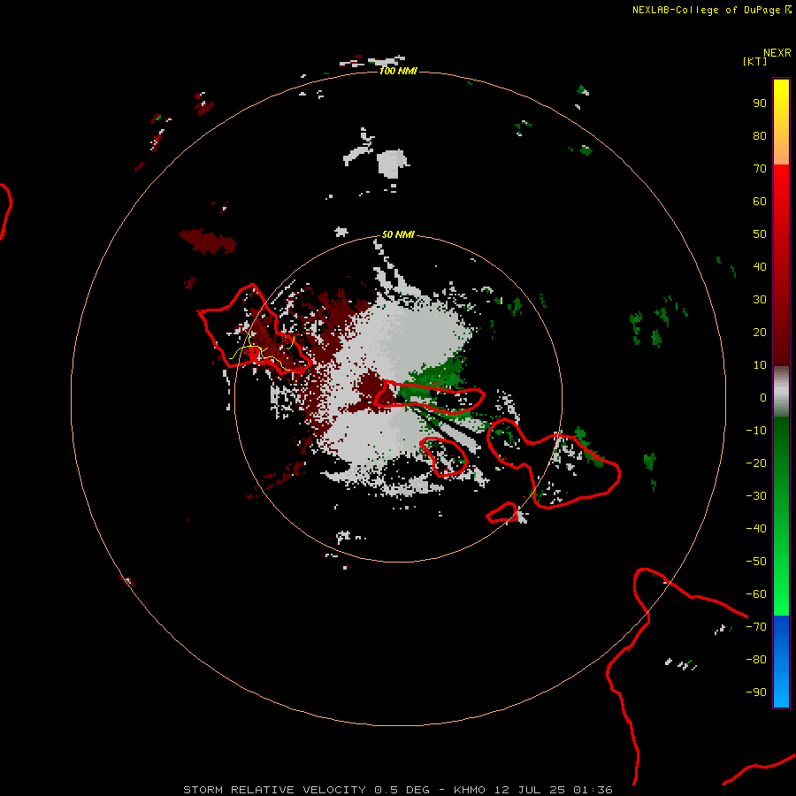Click the 50 value on velocity scale
The image size is (796, 796).
pos(760,234)
